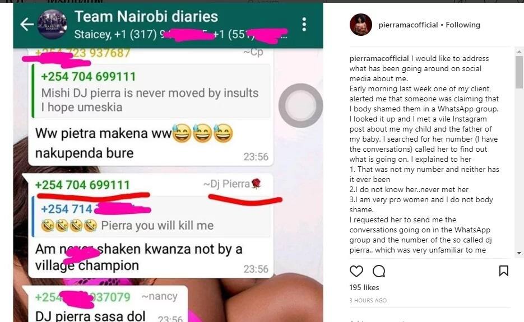This screenshot has height=322, width=524.
Task: Open comments with the speech bubble icon
Action: click(379, 271)
